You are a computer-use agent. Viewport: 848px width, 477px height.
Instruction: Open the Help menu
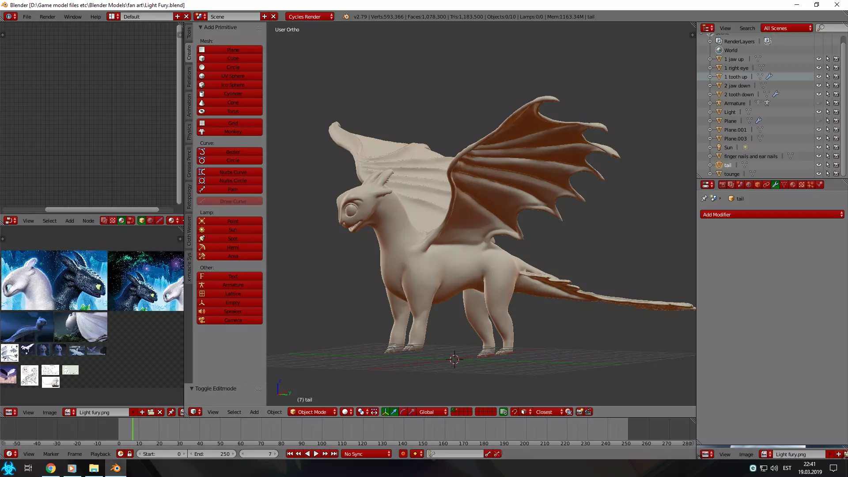pos(95,17)
